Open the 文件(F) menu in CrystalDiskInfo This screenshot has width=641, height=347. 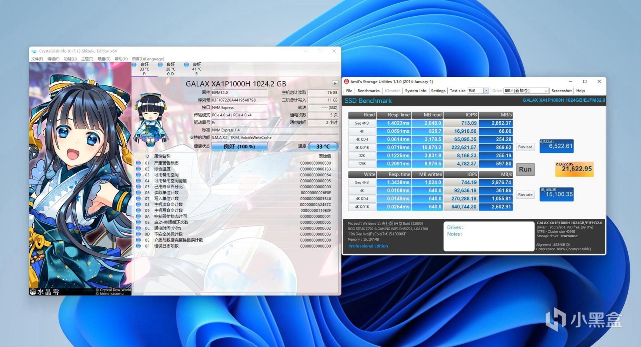click(x=37, y=59)
